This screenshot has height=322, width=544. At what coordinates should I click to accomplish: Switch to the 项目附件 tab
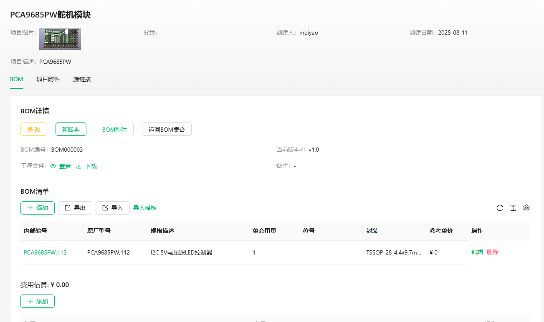pos(48,79)
